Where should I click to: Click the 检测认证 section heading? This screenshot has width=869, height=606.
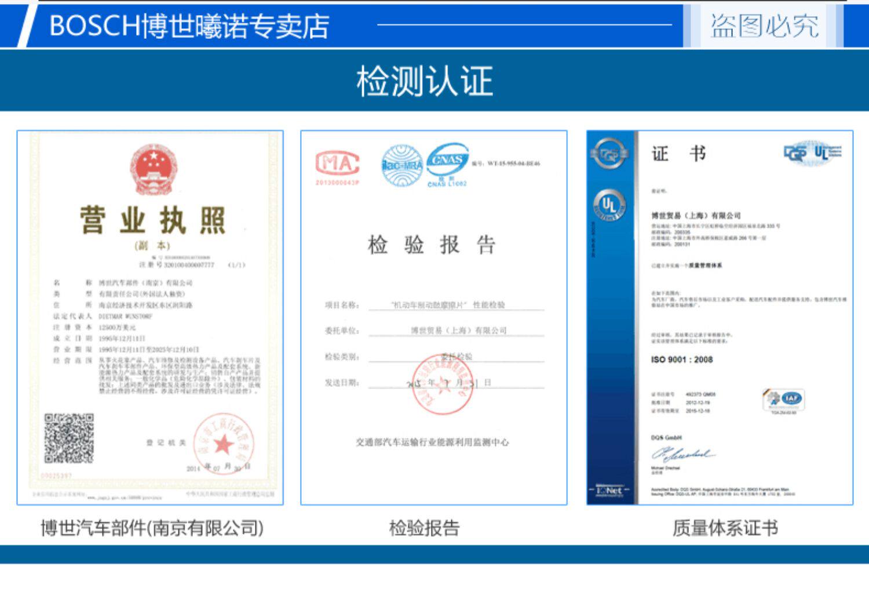(x=425, y=81)
